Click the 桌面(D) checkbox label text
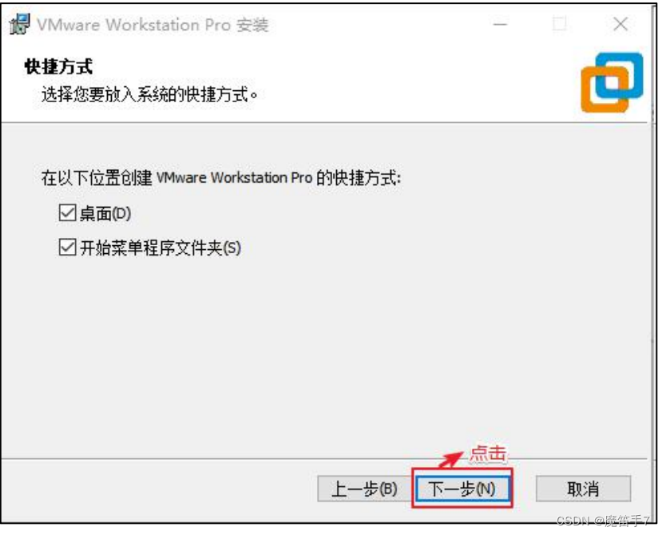 pyautogui.click(x=105, y=214)
